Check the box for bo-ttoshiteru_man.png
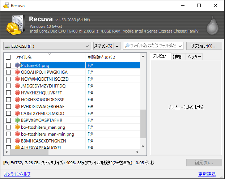This screenshot has height=179, width=225. tap(8, 127)
